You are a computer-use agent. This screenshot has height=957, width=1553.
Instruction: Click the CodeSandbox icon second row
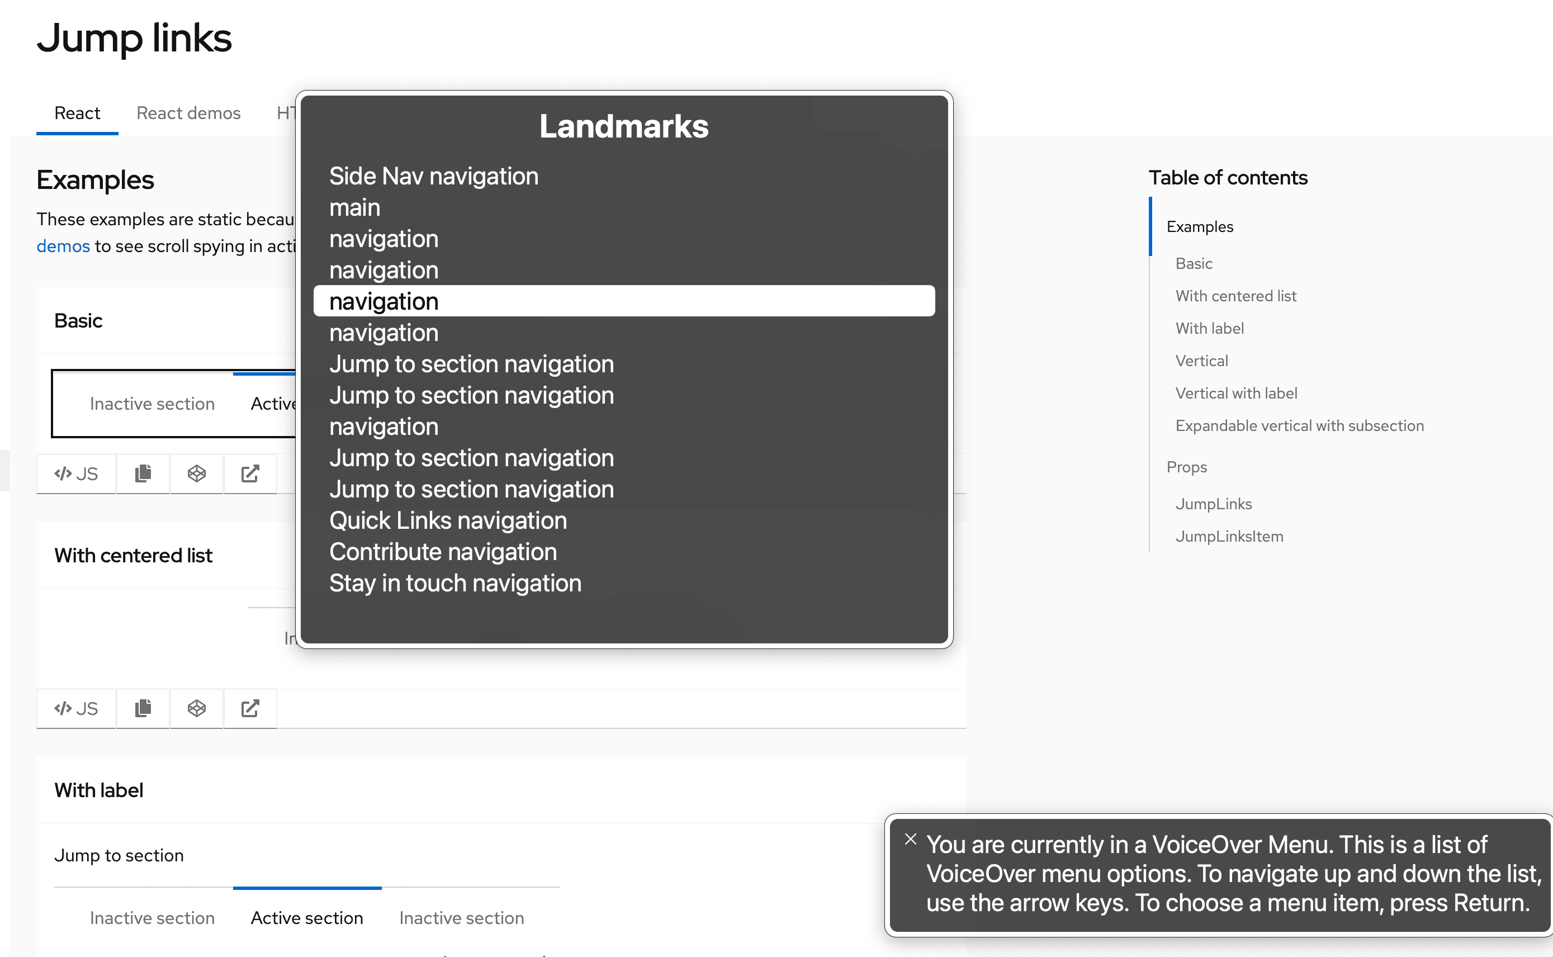(x=196, y=709)
